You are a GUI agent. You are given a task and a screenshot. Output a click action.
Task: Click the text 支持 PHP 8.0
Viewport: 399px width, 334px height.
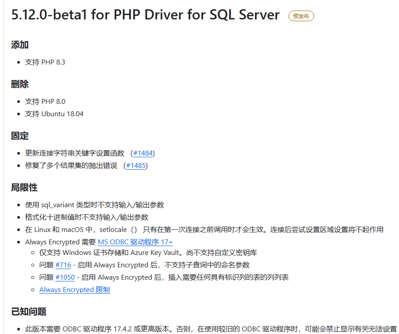45,102
